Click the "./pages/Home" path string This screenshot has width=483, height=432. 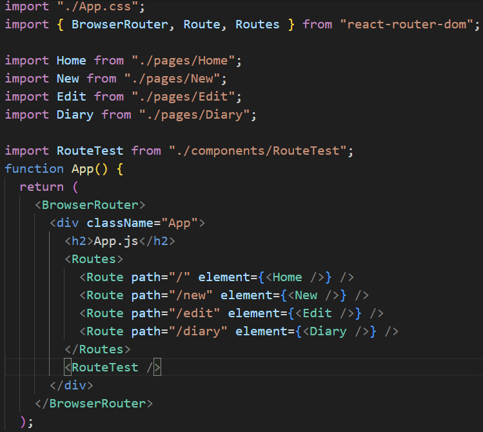(183, 61)
